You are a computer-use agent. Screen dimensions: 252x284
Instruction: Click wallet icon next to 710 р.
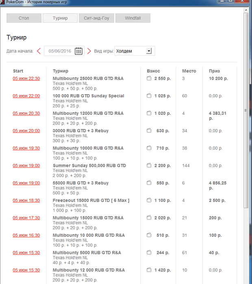[149, 148]
